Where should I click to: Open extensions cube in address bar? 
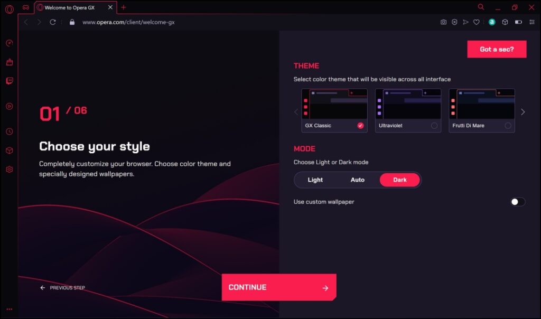(505, 22)
